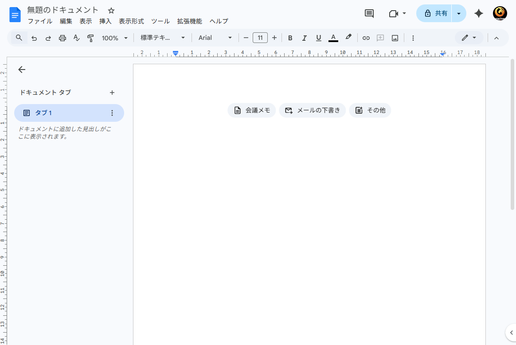Click the font size input field

(x=260, y=38)
